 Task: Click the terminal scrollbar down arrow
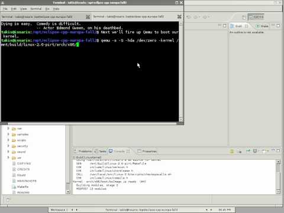coord(181,119)
